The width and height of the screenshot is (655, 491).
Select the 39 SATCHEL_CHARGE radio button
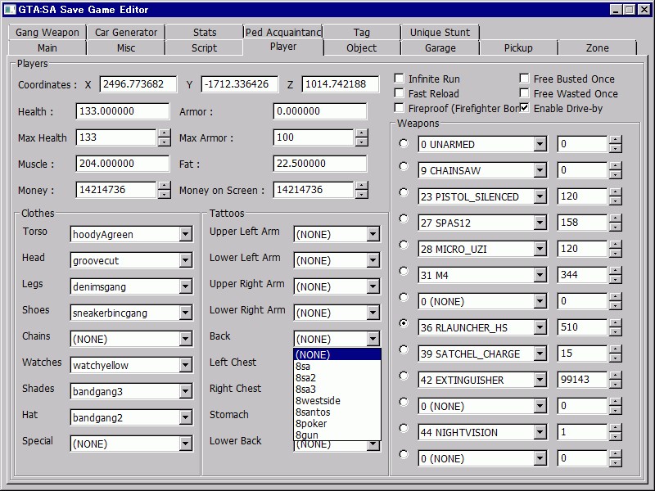pyautogui.click(x=404, y=349)
